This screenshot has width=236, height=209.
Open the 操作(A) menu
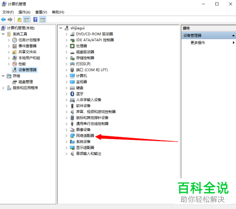pyautogui.click(x=25, y=12)
